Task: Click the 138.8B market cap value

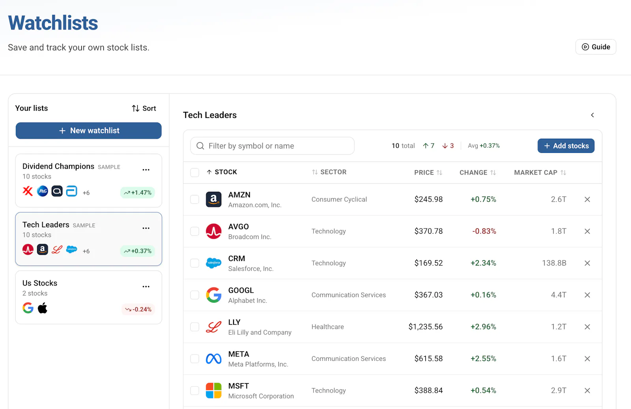Action: pos(554,263)
